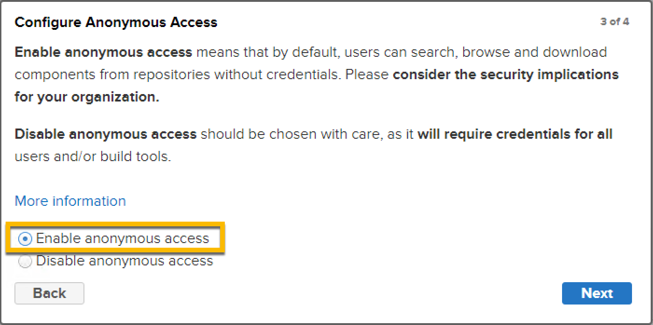
Task: Click the 3 of 4 step indicator
Action: point(614,22)
